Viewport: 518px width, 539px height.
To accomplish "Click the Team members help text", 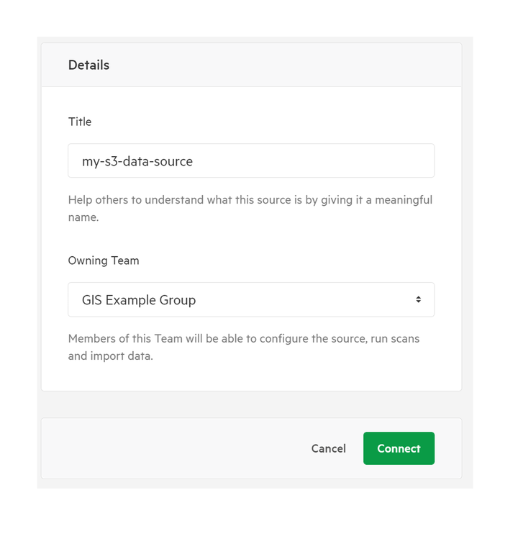I will (243, 347).
